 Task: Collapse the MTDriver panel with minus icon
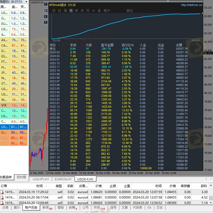pyautogui.click(x=46, y=4)
